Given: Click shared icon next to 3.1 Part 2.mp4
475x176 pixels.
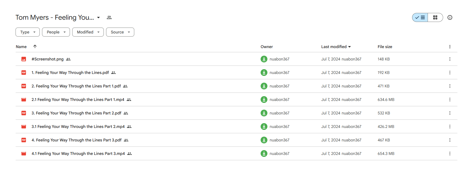Looking at the screenshot, I should [x=129, y=127].
